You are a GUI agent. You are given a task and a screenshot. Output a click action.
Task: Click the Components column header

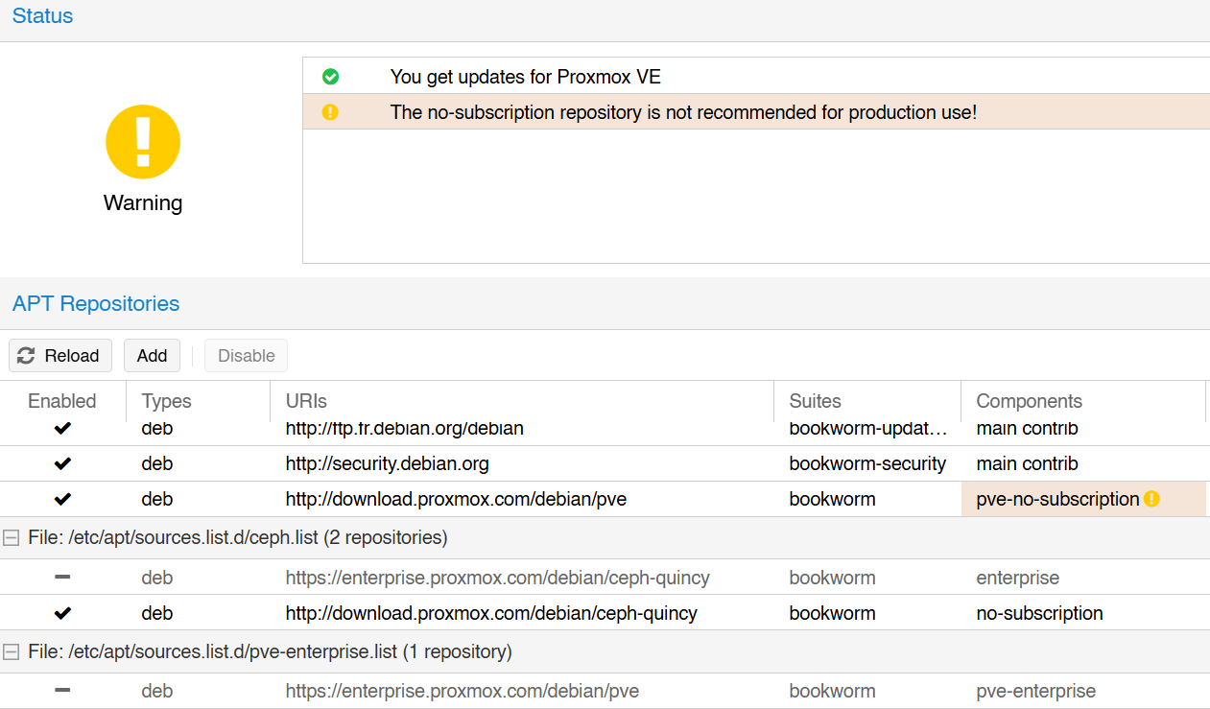point(1082,401)
